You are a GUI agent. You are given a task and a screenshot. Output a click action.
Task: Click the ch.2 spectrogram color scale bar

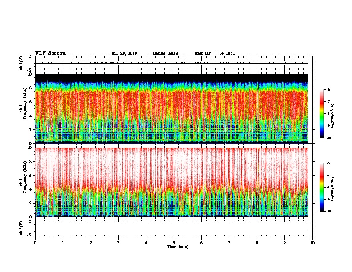pos(322,187)
